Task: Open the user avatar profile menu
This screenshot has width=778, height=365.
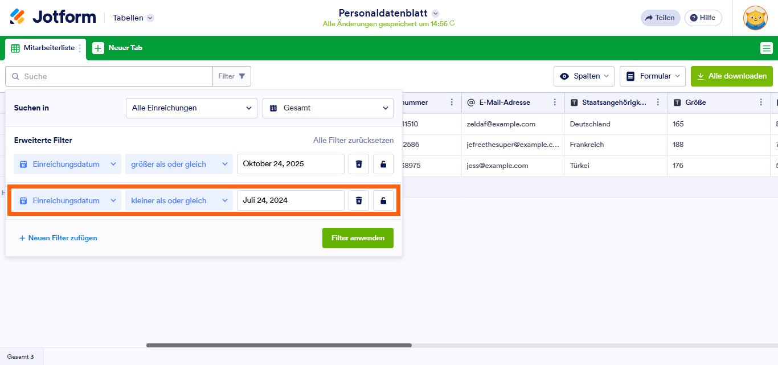Action: point(755,18)
